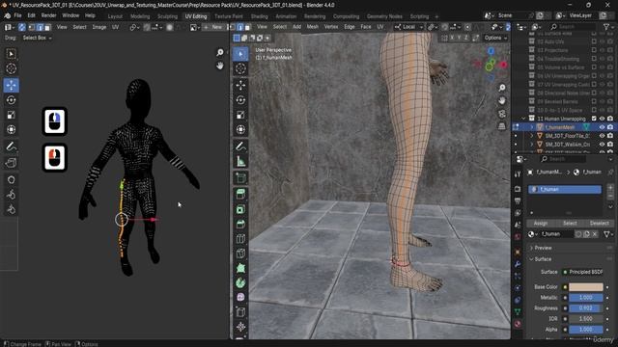
Task: Select the Measure tool in 3D viewport
Action: click(240, 161)
